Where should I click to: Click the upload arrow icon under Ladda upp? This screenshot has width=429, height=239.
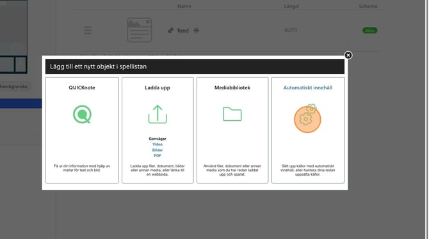(x=158, y=114)
